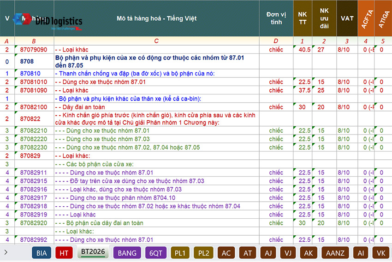Select code cell 87082917
The image size is (392, 262).
coord(34,198)
